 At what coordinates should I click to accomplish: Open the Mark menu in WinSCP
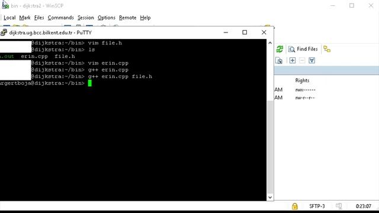[25, 18]
